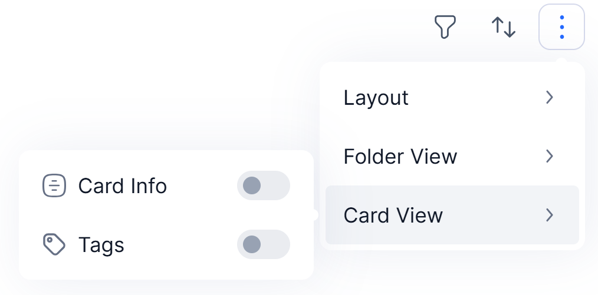This screenshot has height=295, width=598.
Task: Expand the Folder View submenu arrow
Action: pos(550,156)
